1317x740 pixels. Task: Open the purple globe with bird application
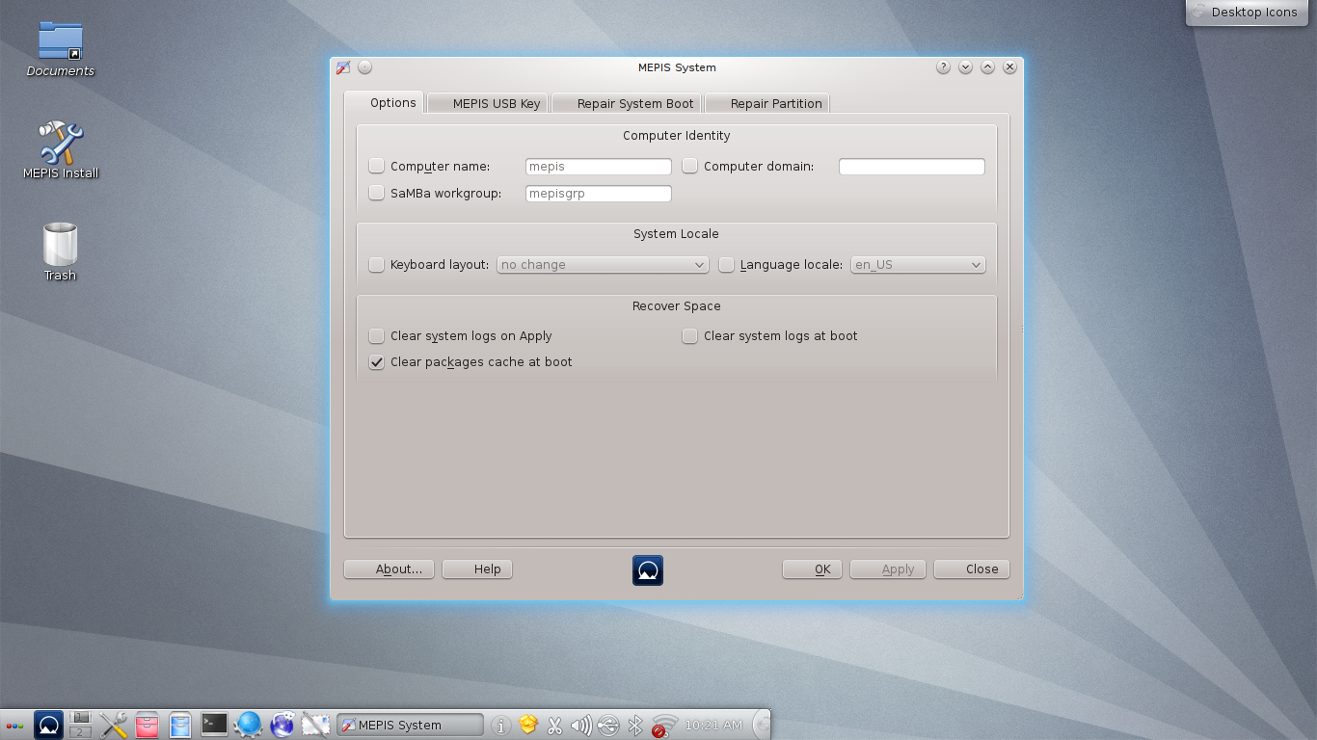[282, 725]
